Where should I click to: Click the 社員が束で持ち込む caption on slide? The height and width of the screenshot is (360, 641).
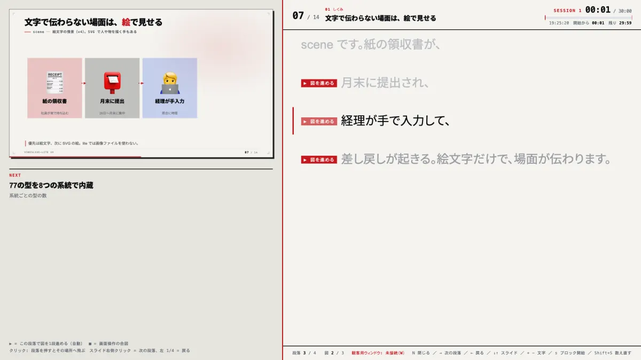coord(54,113)
